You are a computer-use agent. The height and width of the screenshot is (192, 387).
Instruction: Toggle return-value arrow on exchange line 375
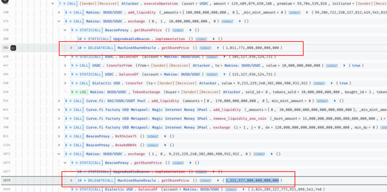(x=240, y=21)
